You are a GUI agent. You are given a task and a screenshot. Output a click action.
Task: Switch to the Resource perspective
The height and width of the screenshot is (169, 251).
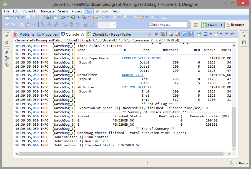coord(235,25)
